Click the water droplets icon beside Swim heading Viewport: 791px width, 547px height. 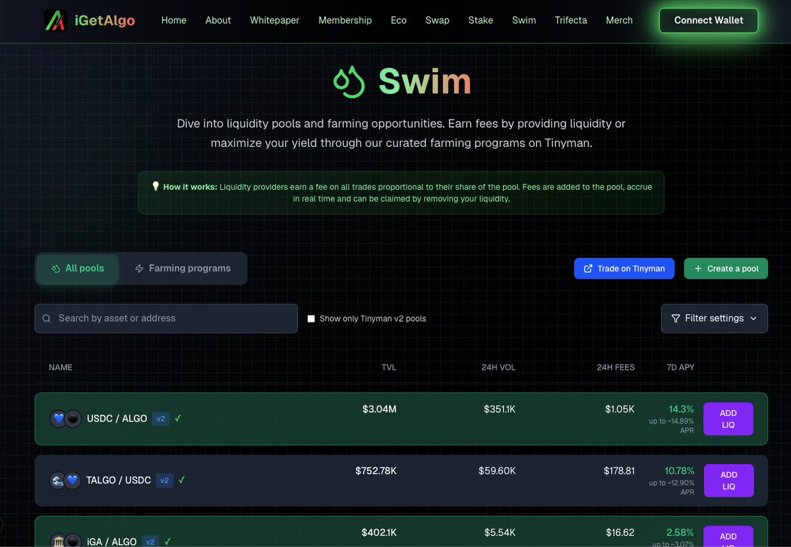(349, 82)
